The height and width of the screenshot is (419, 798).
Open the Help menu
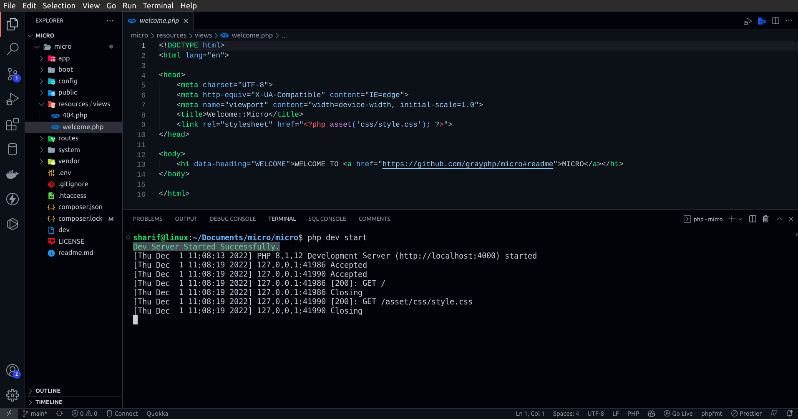point(189,6)
